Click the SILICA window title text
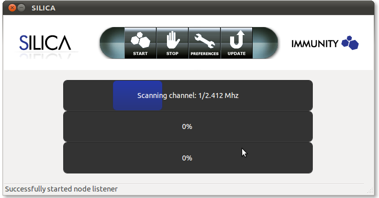 click(x=44, y=8)
